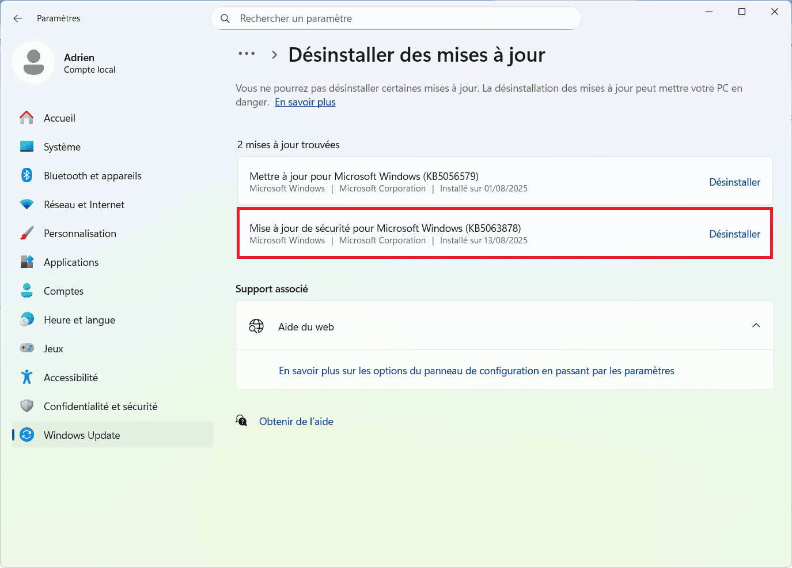Image resolution: width=792 pixels, height=568 pixels.
Task: Click the Accessibilité figure icon
Action: (26, 377)
